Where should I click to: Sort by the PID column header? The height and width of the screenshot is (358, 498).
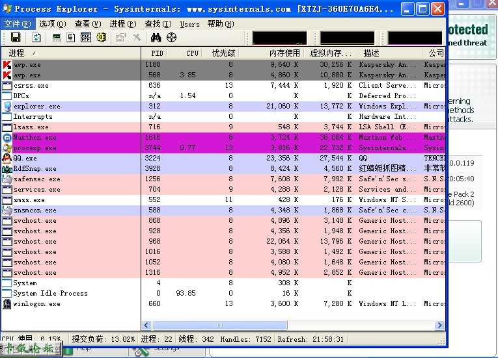[154, 53]
